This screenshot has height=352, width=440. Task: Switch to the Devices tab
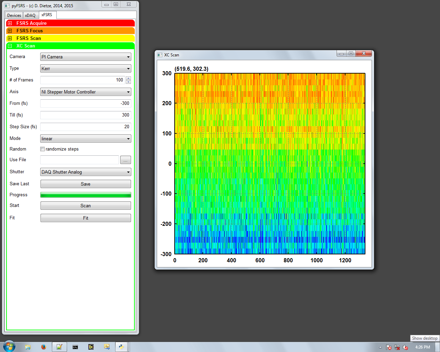point(14,15)
